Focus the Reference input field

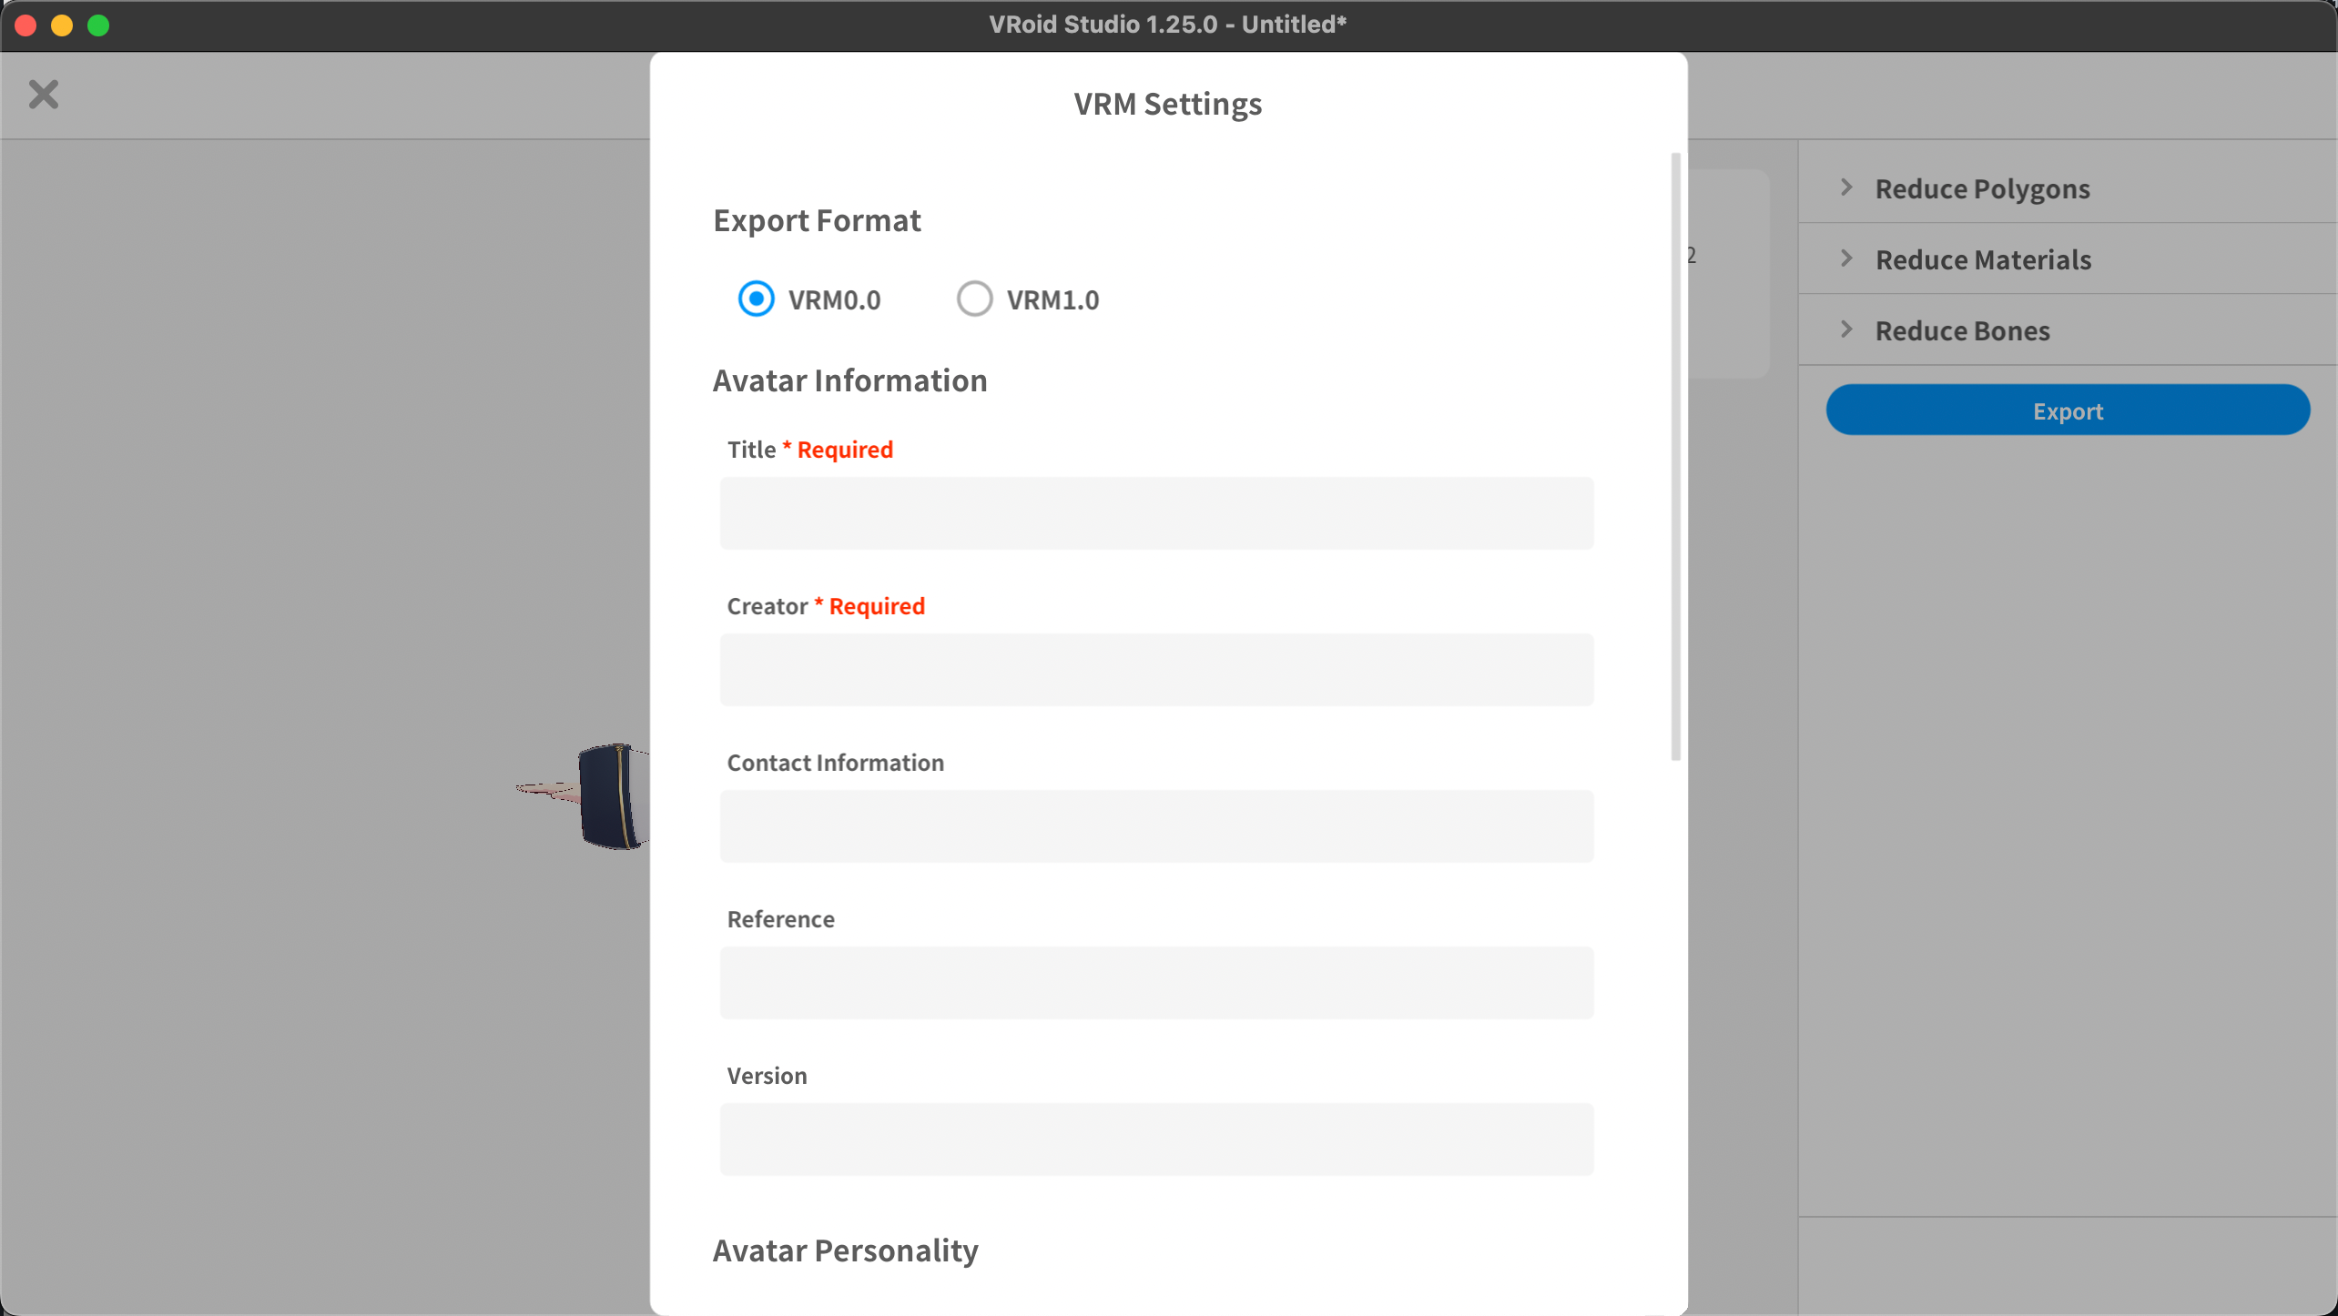1156,983
